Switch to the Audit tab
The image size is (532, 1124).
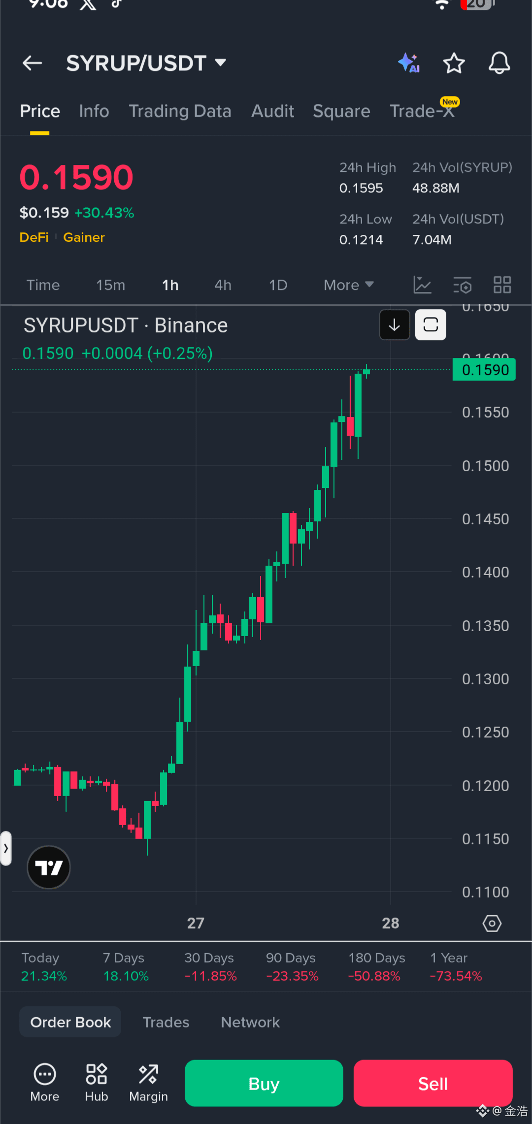pos(272,111)
